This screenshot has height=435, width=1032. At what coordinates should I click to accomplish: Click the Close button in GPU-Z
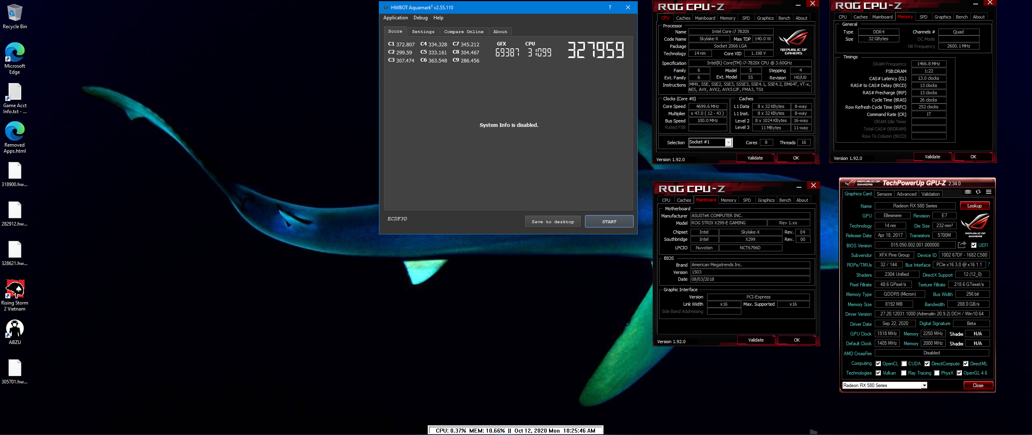pos(978,385)
